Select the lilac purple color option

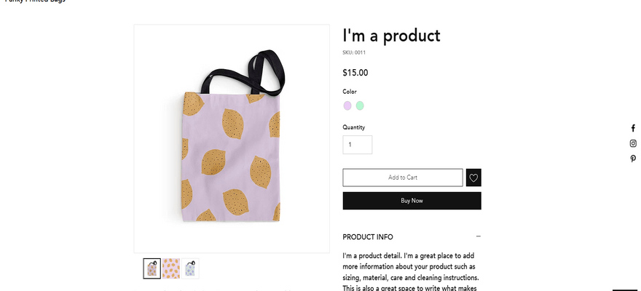tap(347, 105)
